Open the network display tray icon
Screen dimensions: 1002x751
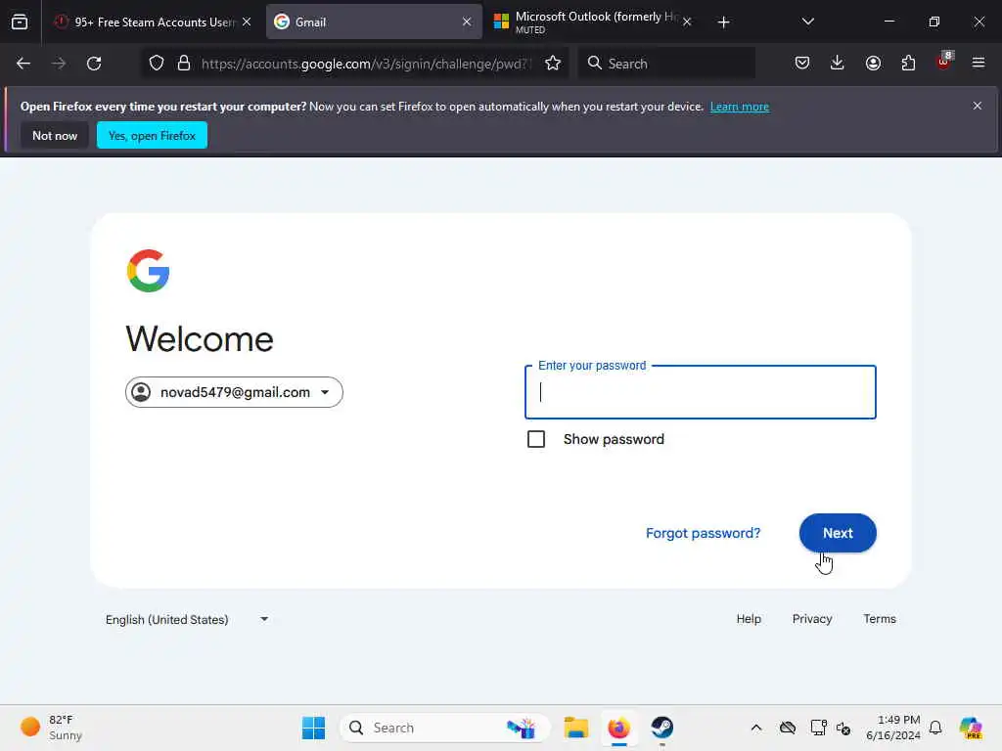pyautogui.click(x=819, y=728)
